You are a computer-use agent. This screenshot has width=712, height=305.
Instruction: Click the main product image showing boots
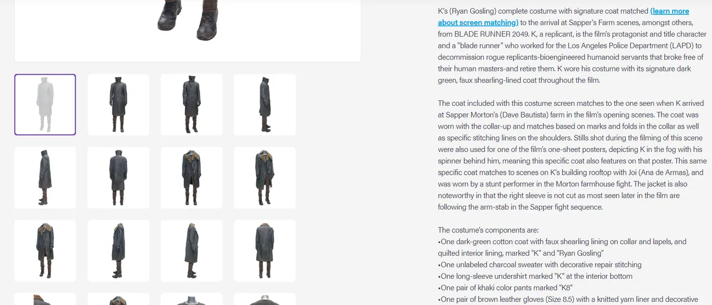point(187,30)
